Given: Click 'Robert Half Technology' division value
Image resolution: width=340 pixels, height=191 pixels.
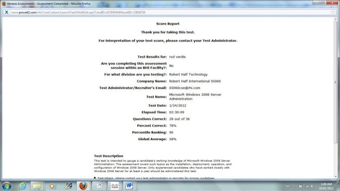Looking at the screenshot, I should (x=188, y=74).
